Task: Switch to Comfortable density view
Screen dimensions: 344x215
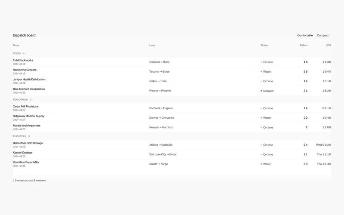Action: (x=305, y=35)
